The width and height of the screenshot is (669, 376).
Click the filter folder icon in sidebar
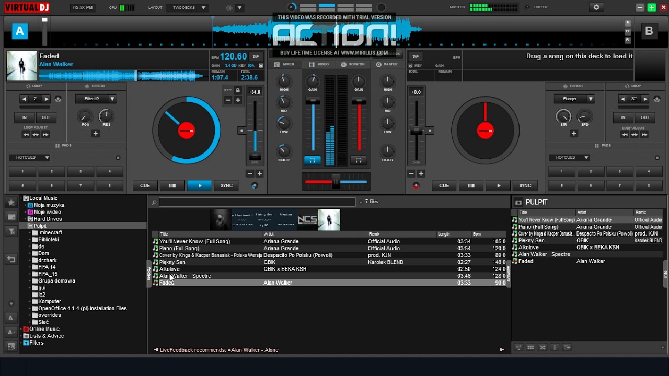(x=11, y=231)
